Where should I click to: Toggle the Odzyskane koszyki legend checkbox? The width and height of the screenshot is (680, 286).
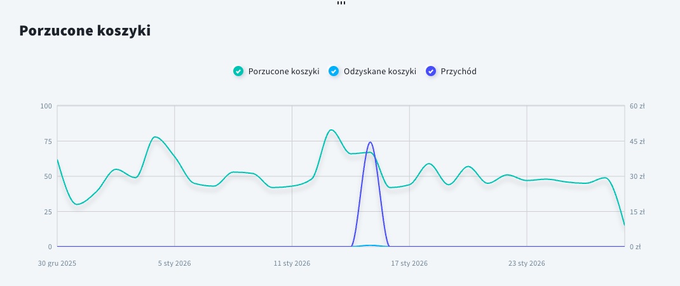coord(333,72)
